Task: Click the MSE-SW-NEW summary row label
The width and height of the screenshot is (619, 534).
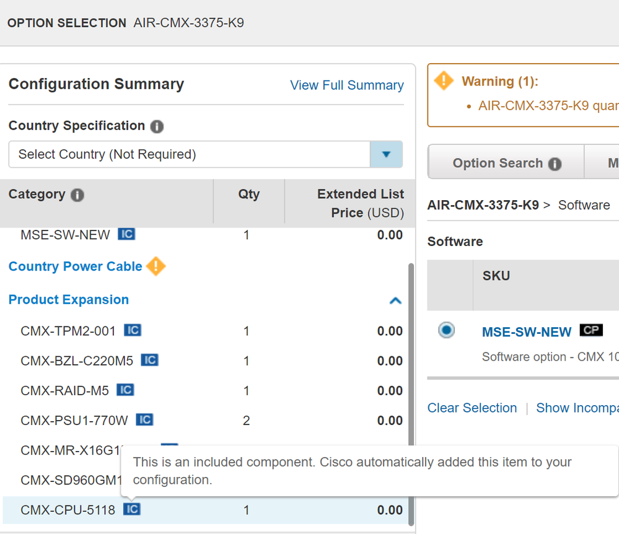Action: coord(65,235)
